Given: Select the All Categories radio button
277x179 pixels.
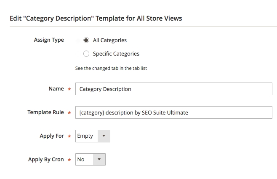Looking at the screenshot, I should pyautogui.click(x=86, y=40).
